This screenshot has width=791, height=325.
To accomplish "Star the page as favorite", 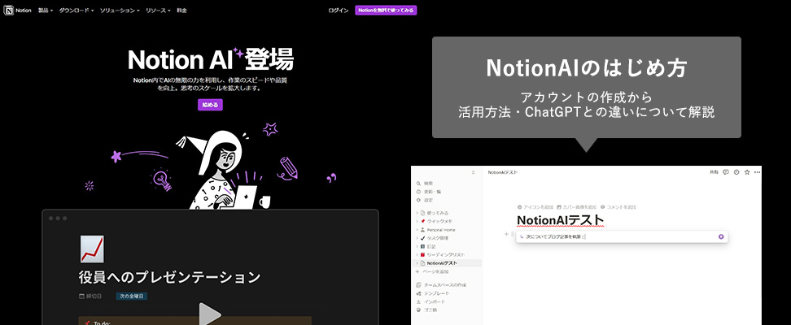I will pyautogui.click(x=746, y=172).
